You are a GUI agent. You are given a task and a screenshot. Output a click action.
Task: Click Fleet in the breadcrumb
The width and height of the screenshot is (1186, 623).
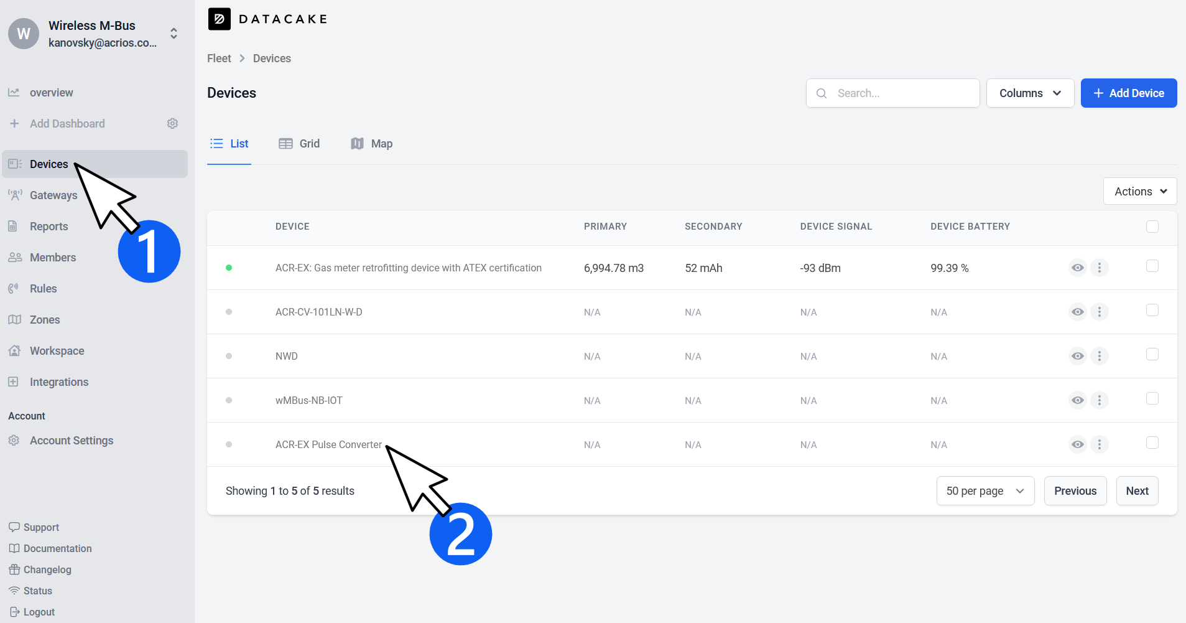pos(219,59)
